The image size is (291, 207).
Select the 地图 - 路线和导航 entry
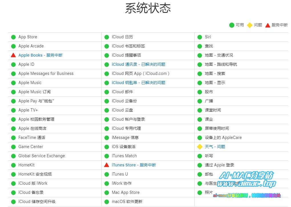pos(221,64)
